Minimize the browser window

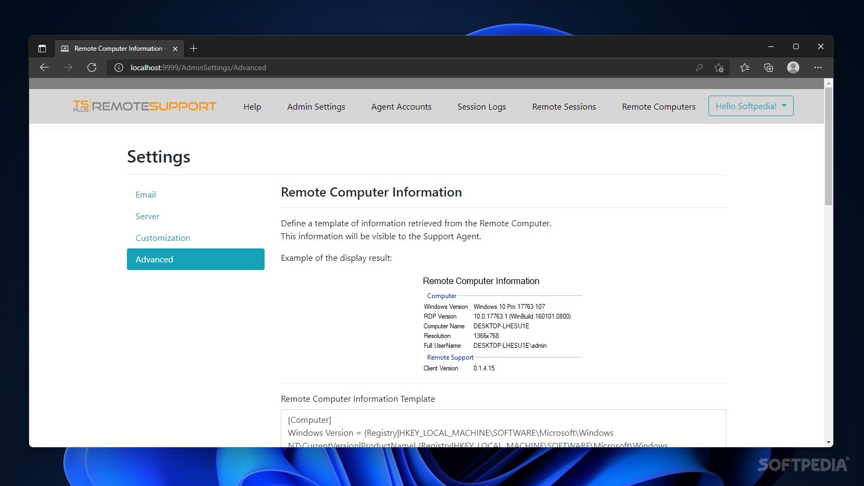point(771,47)
